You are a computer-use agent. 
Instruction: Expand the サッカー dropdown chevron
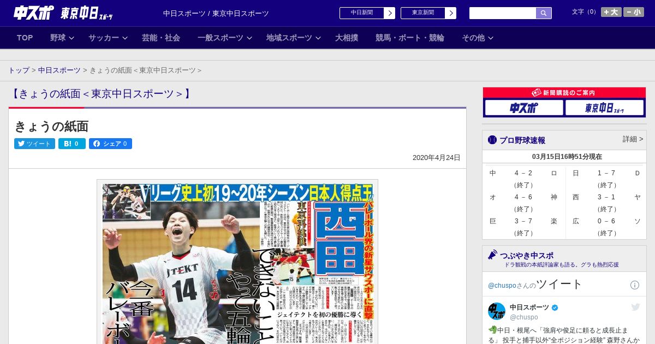(x=125, y=38)
